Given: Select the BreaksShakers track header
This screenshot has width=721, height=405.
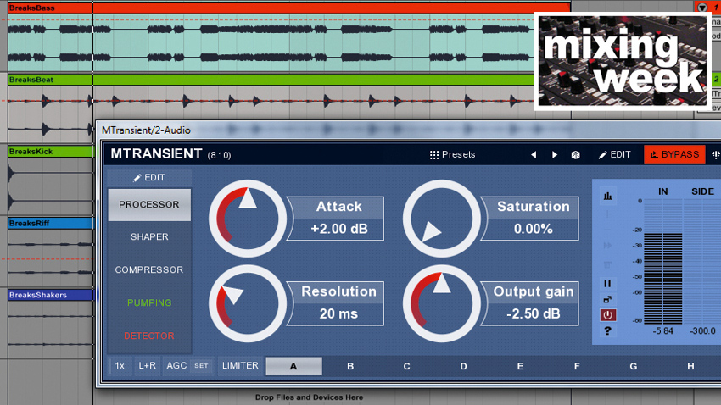Looking at the screenshot, I should click(51, 295).
